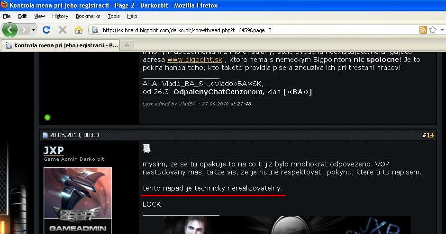The image size is (446, 234).
Task: Select the 'Kontrola mena pri jeho registracii' tab
Action: (x=62, y=45)
